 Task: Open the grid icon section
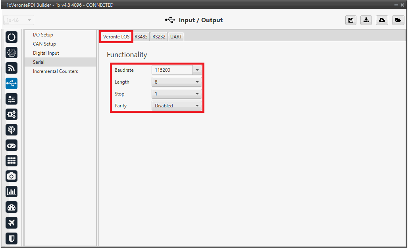point(12,161)
